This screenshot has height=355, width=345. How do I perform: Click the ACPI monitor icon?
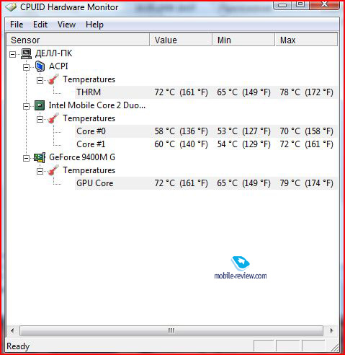[40, 66]
